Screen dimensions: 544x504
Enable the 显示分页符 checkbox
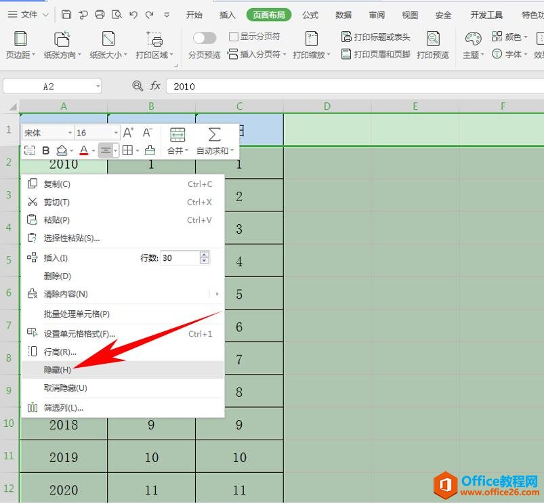234,37
